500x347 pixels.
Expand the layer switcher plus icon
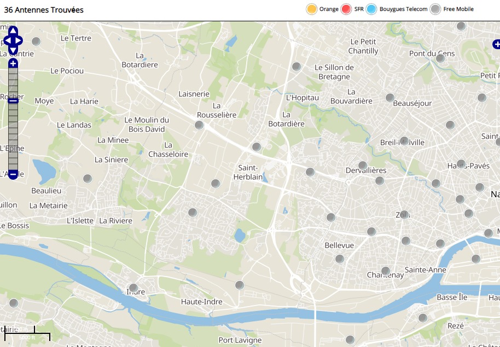pos(496,44)
